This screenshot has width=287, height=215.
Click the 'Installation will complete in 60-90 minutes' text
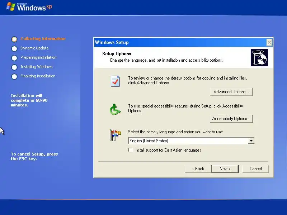29,100
